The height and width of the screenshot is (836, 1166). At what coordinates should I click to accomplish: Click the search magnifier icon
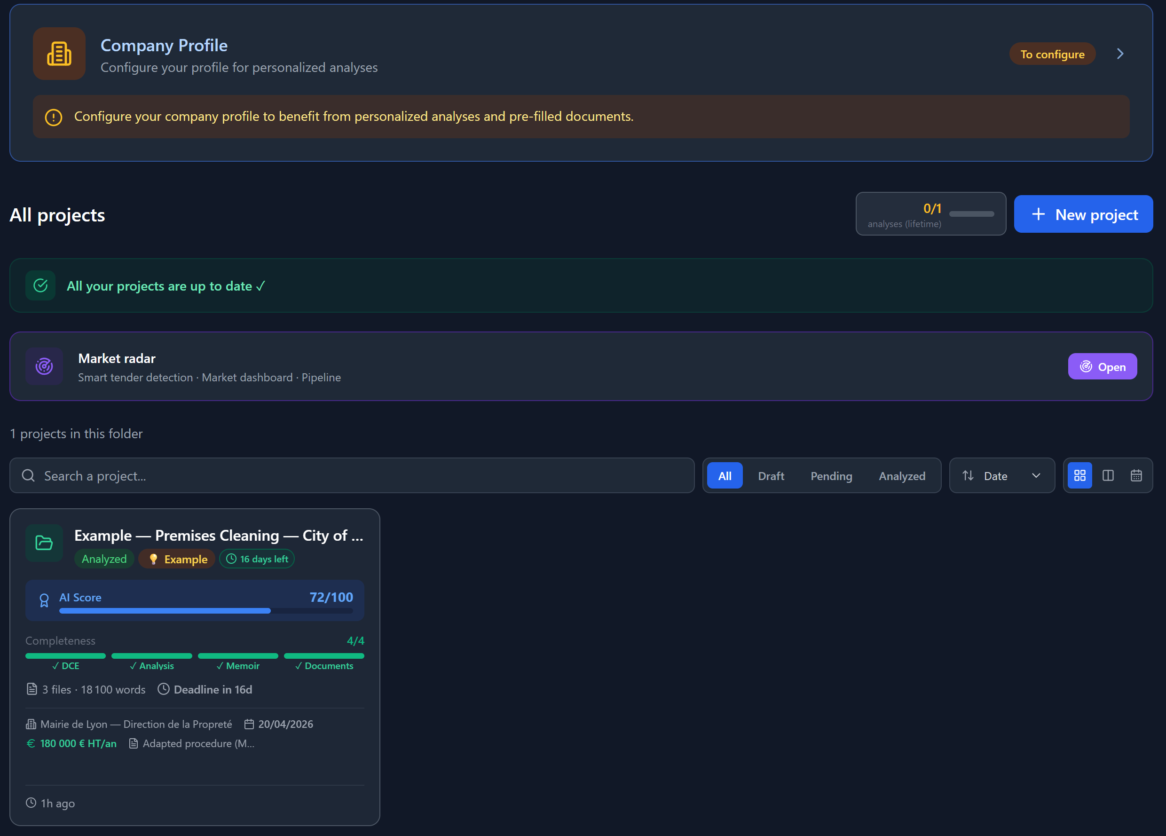(x=28, y=475)
